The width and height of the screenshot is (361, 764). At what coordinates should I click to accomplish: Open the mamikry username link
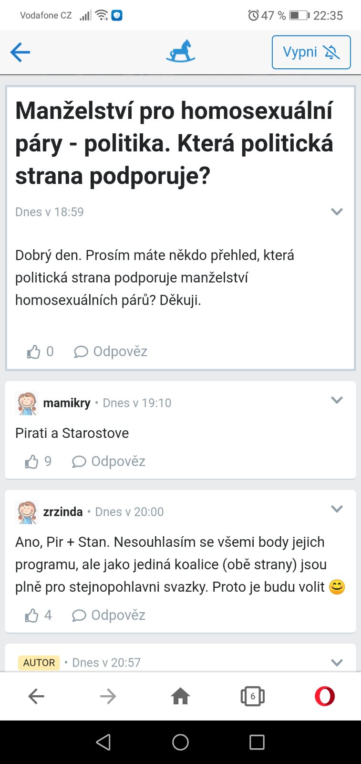click(67, 403)
